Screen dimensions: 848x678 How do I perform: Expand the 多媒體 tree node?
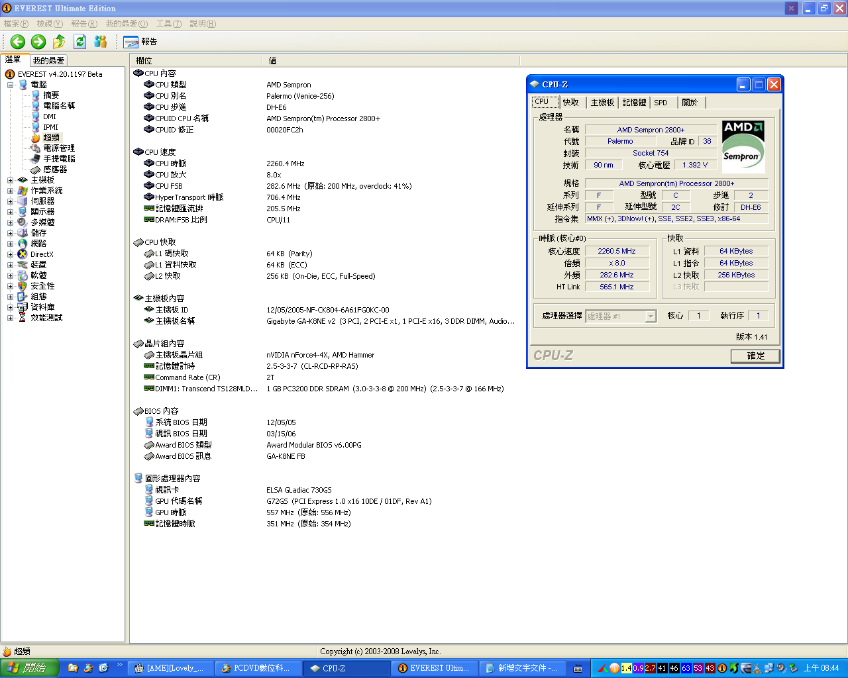click(10, 222)
